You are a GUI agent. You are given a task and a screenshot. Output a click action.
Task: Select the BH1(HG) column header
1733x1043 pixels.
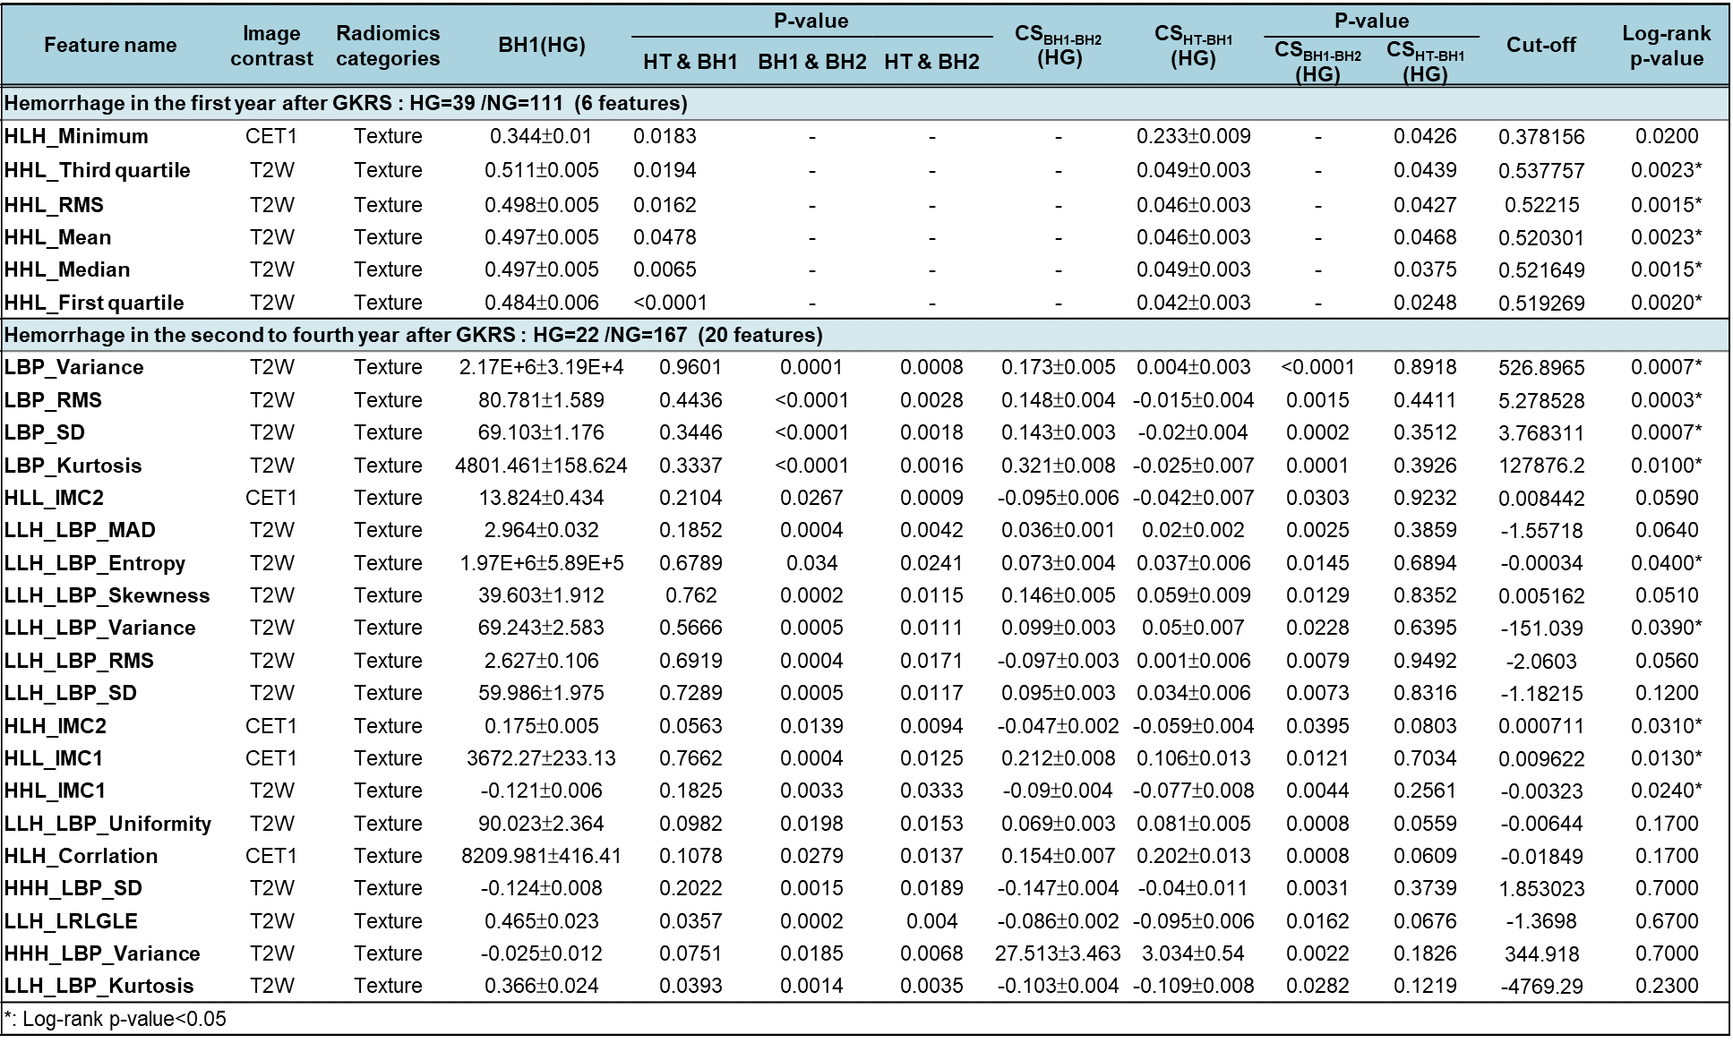pyautogui.click(x=541, y=45)
